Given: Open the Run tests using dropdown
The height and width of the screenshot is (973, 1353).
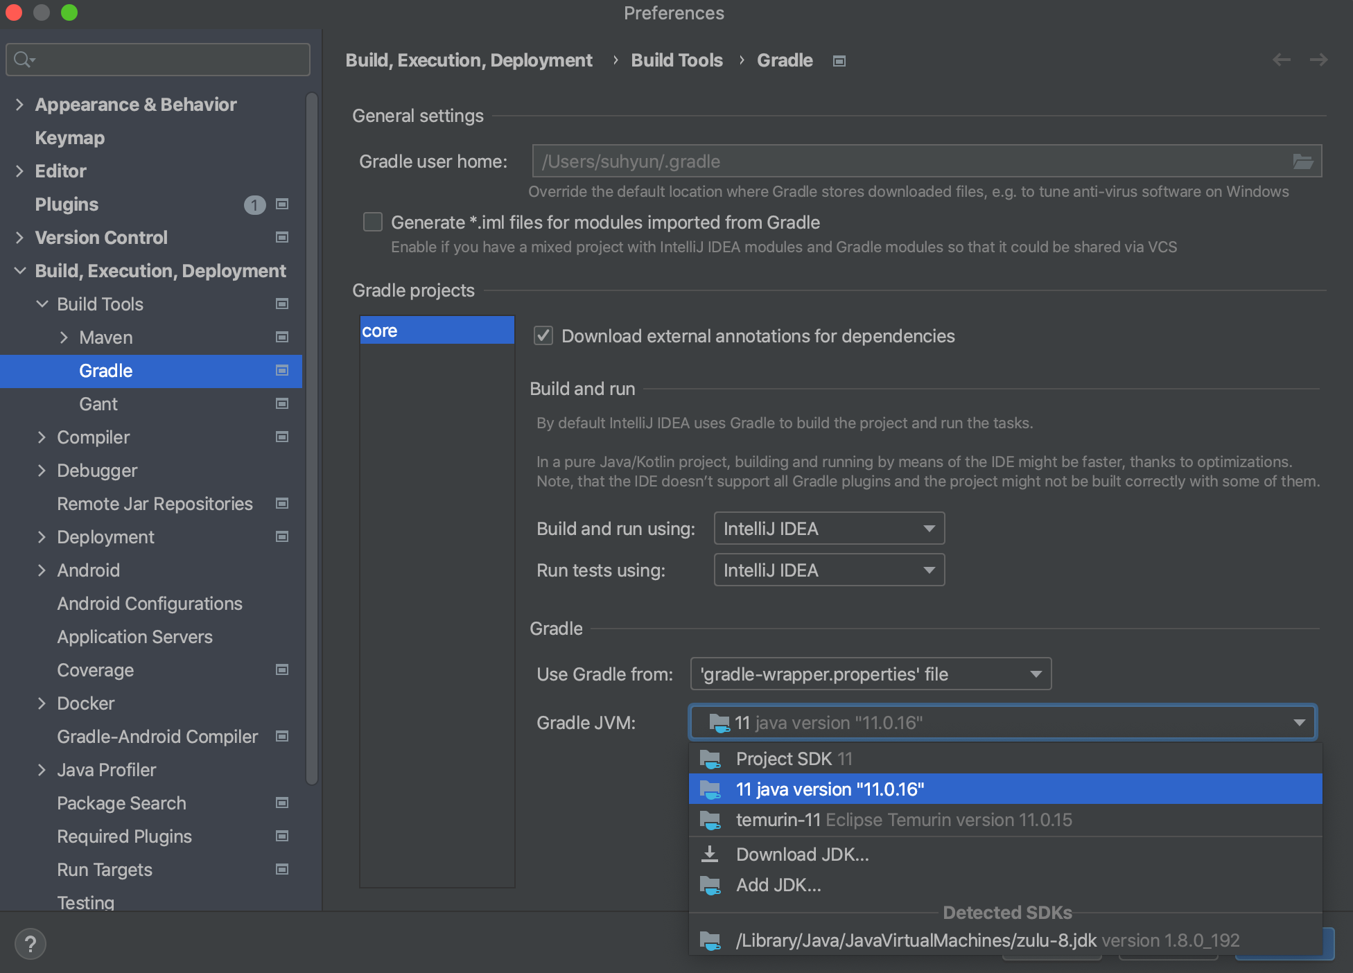Looking at the screenshot, I should coord(829,570).
